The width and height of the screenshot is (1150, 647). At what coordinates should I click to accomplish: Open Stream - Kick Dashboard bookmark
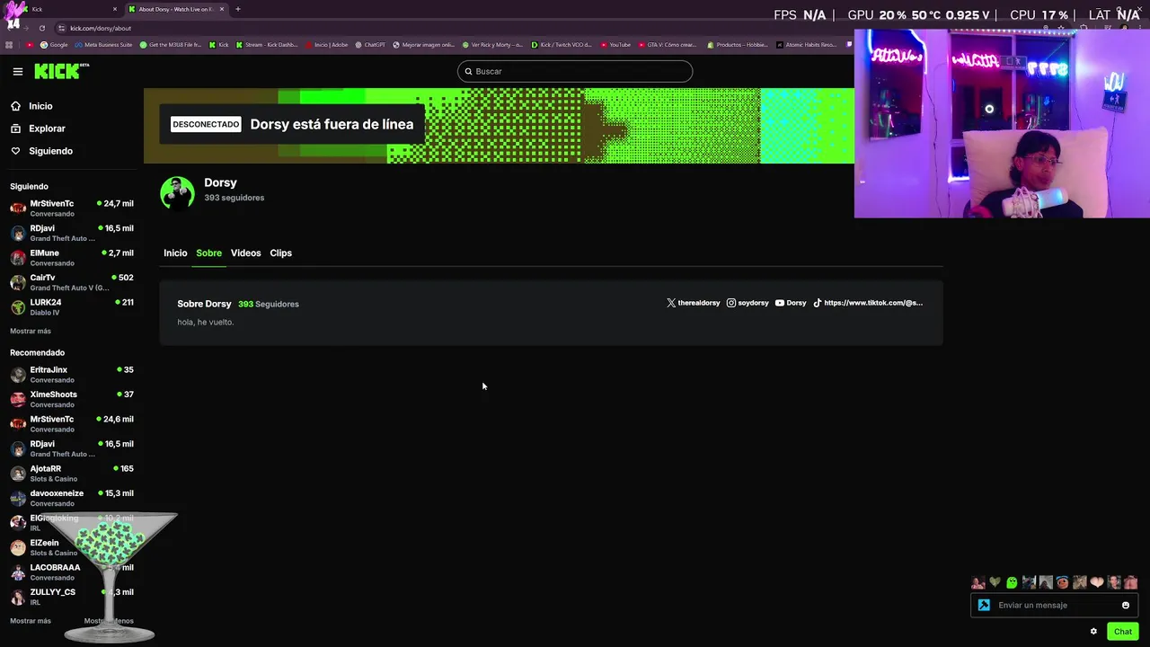coord(267,45)
